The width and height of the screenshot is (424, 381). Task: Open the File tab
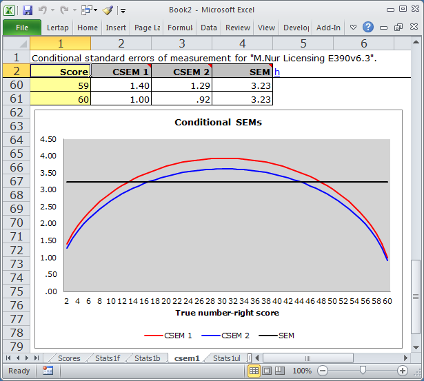click(x=22, y=28)
